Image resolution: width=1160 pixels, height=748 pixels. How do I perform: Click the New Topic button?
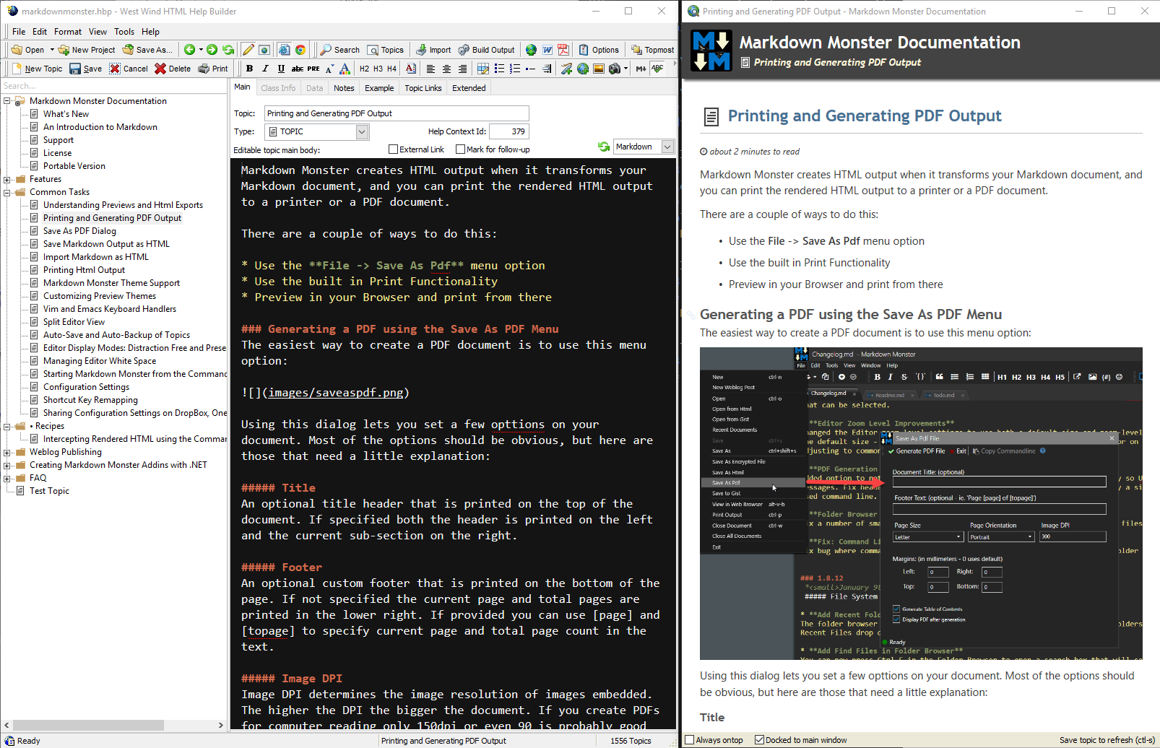click(38, 69)
